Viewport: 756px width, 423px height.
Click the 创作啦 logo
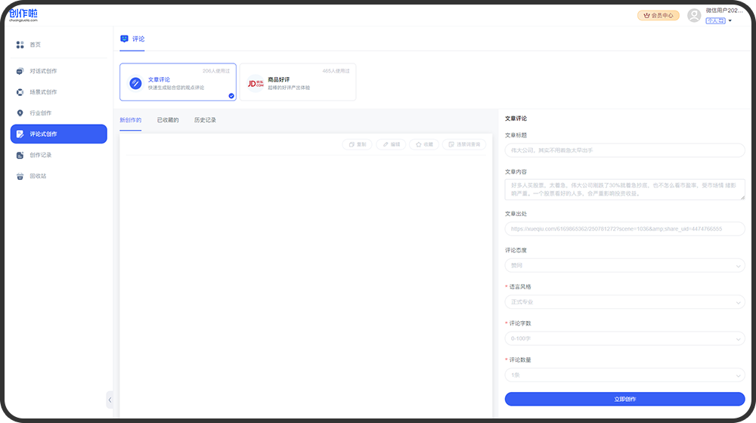[23, 15]
